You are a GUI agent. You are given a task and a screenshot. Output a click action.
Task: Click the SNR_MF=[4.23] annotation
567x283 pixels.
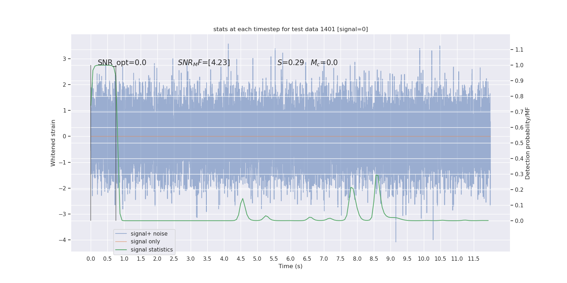coord(204,63)
